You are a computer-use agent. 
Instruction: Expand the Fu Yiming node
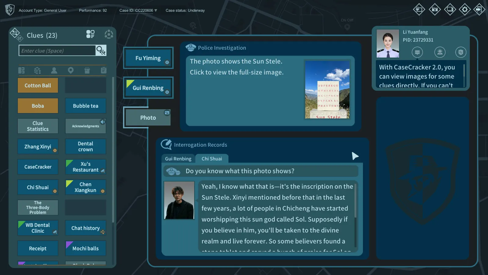(x=148, y=58)
